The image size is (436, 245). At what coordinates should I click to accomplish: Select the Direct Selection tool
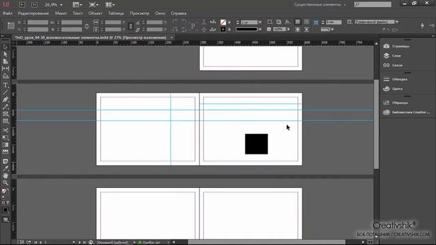click(x=5, y=54)
